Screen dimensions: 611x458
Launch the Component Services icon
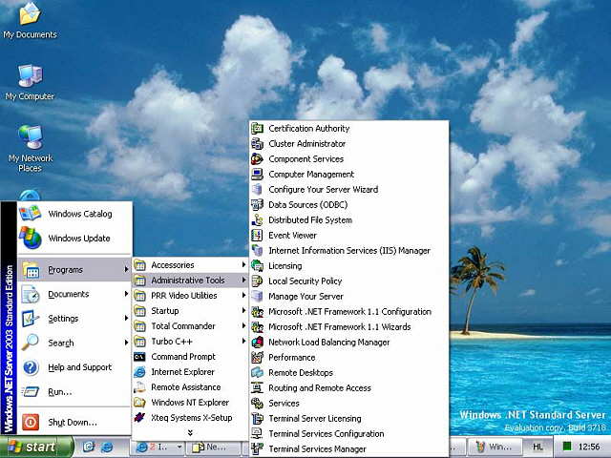[x=257, y=159]
